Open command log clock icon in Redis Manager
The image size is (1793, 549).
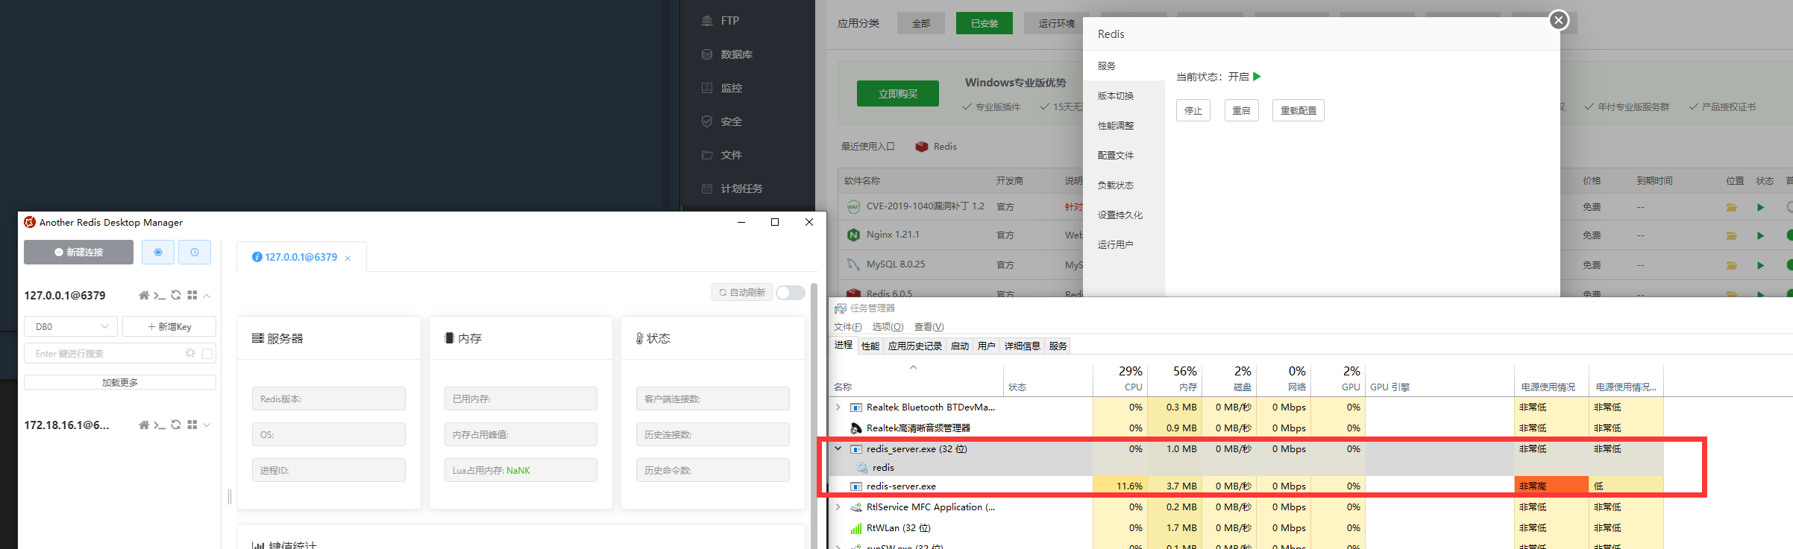pyautogui.click(x=195, y=253)
